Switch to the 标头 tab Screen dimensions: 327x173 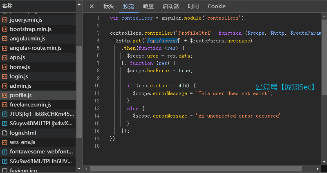pyautogui.click(x=109, y=6)
